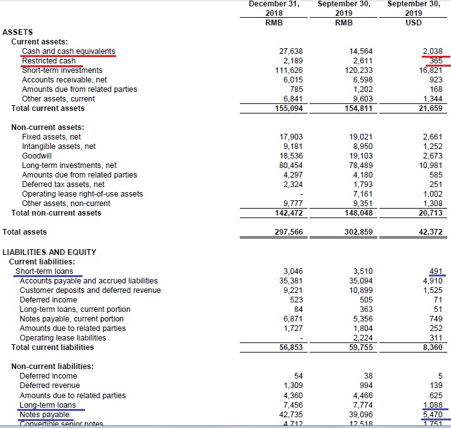Screen dimensions: 451x428
Task: Select the 491 USD short-term loans value
Action: pos(436,271)
